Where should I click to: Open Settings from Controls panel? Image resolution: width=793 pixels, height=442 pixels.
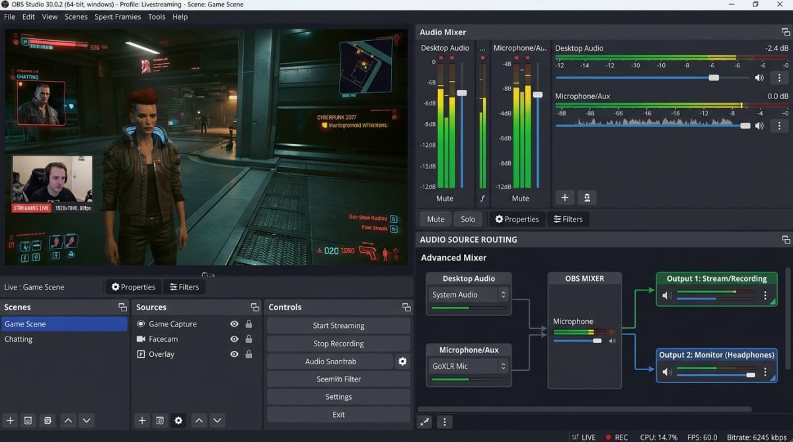point(338,397)
